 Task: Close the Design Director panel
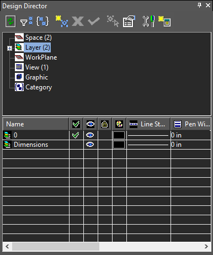point(208,6)
